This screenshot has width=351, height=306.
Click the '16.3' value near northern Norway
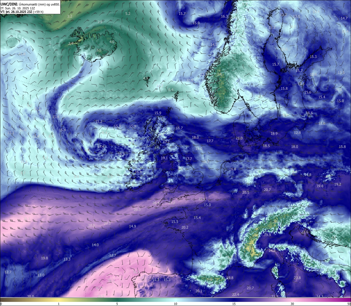pos(224,16)
